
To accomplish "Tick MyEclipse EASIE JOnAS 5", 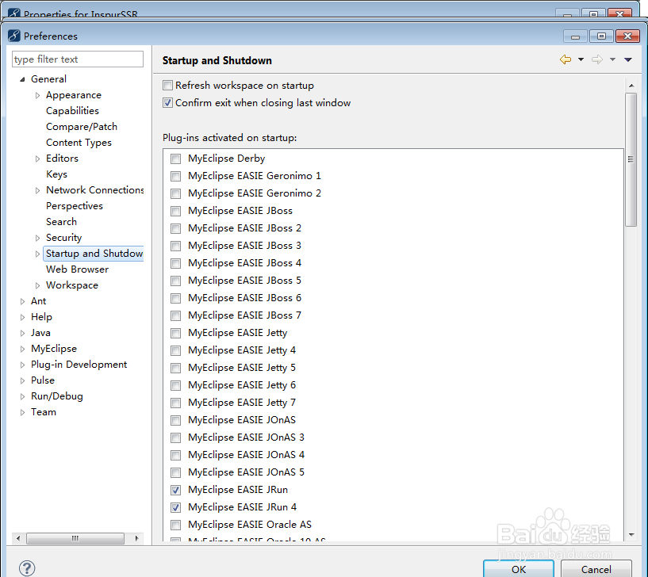I will point(175,472).
